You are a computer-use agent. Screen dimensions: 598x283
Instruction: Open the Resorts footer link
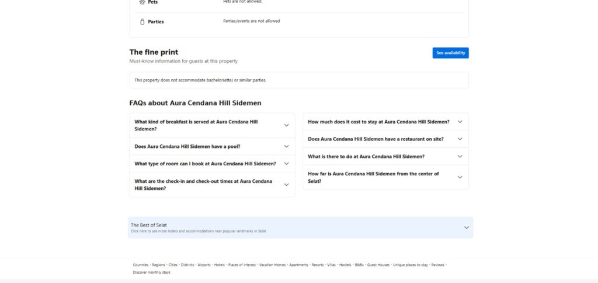coord(318,265)
